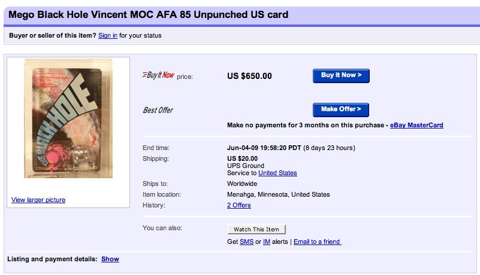Click the Buy It Now logo icon
Viewport: 480px width, 275px height.
point(158,75)
